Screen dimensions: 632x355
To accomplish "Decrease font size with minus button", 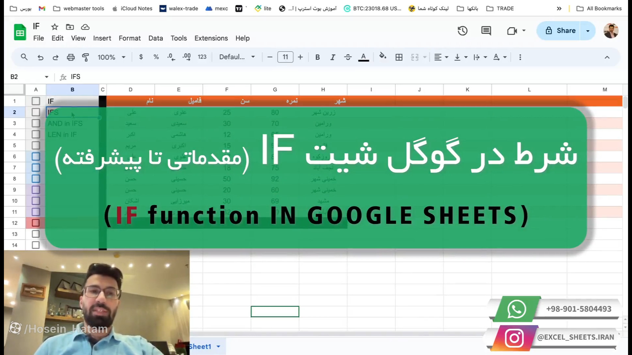I will (270, 57).
